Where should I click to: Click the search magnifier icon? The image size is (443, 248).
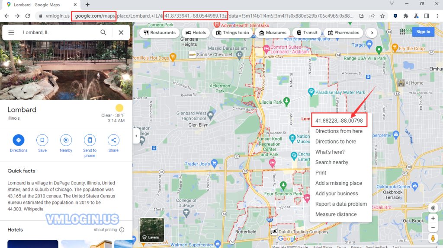click(x=103, y=32)
